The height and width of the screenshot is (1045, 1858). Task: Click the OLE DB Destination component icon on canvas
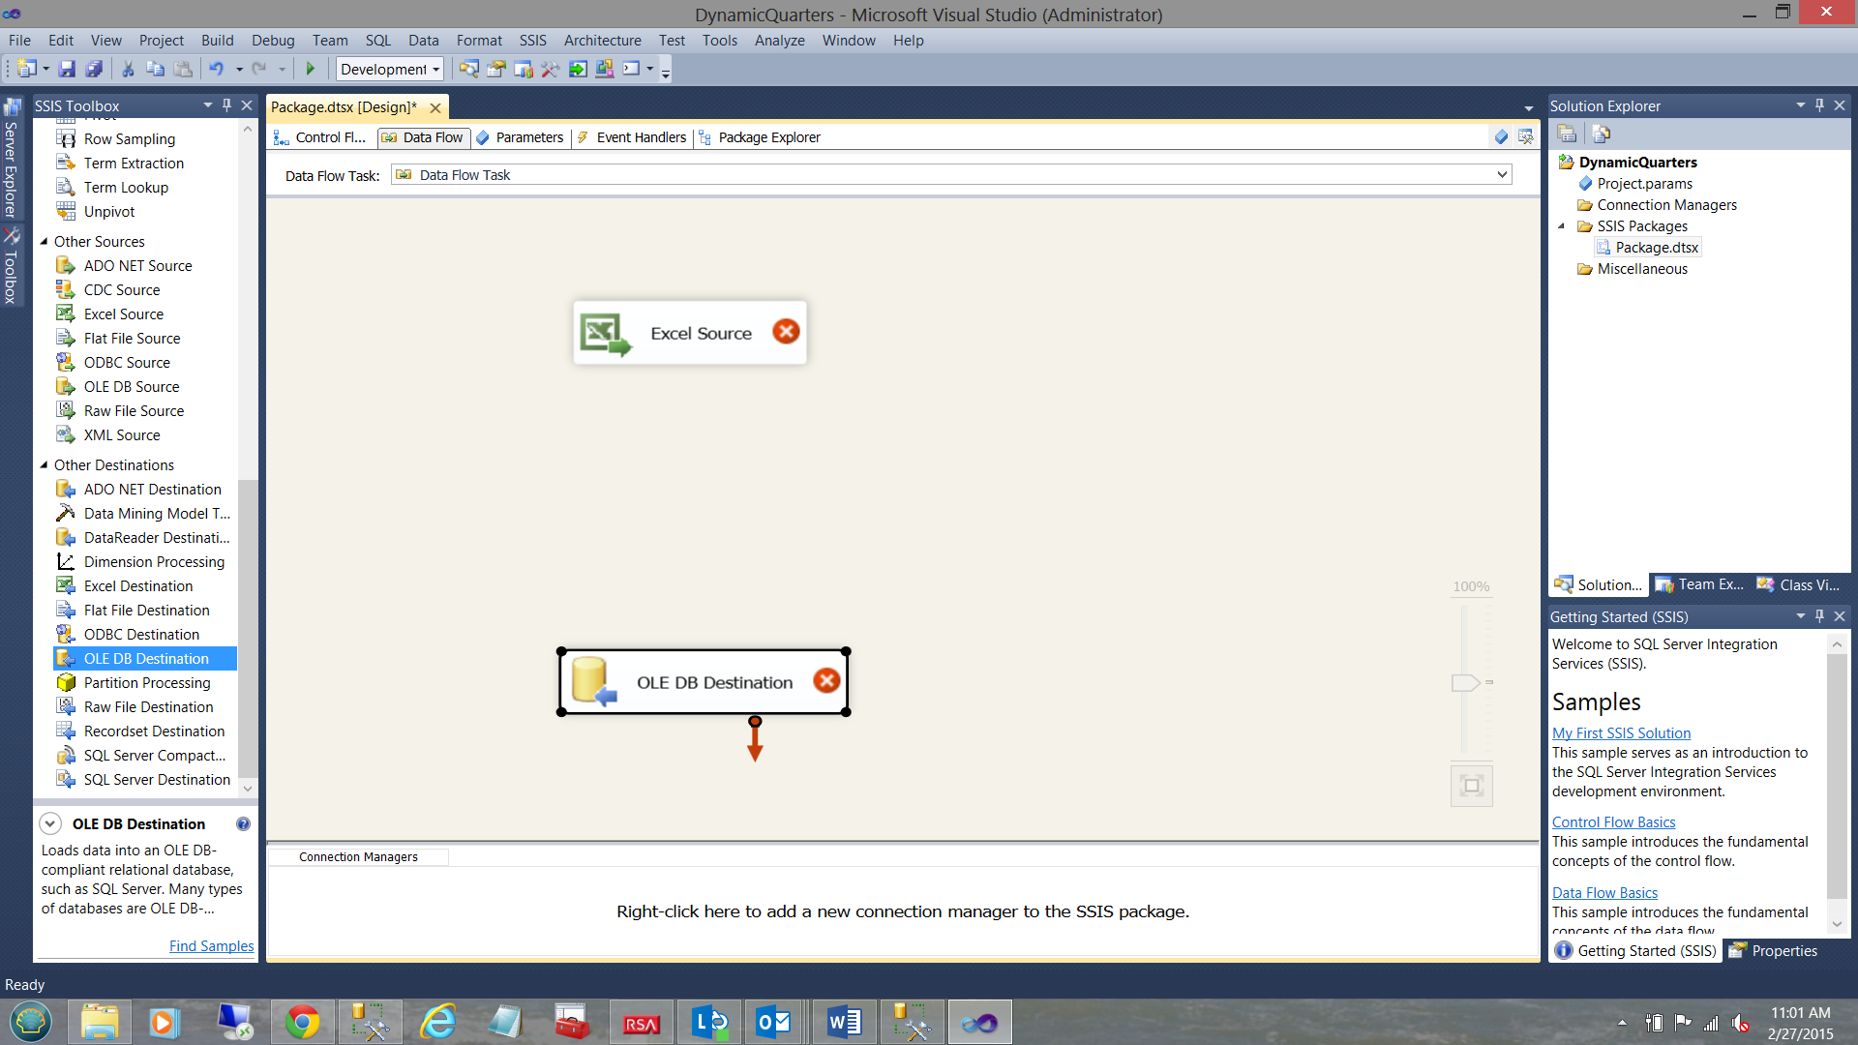[x=593, y=682]
